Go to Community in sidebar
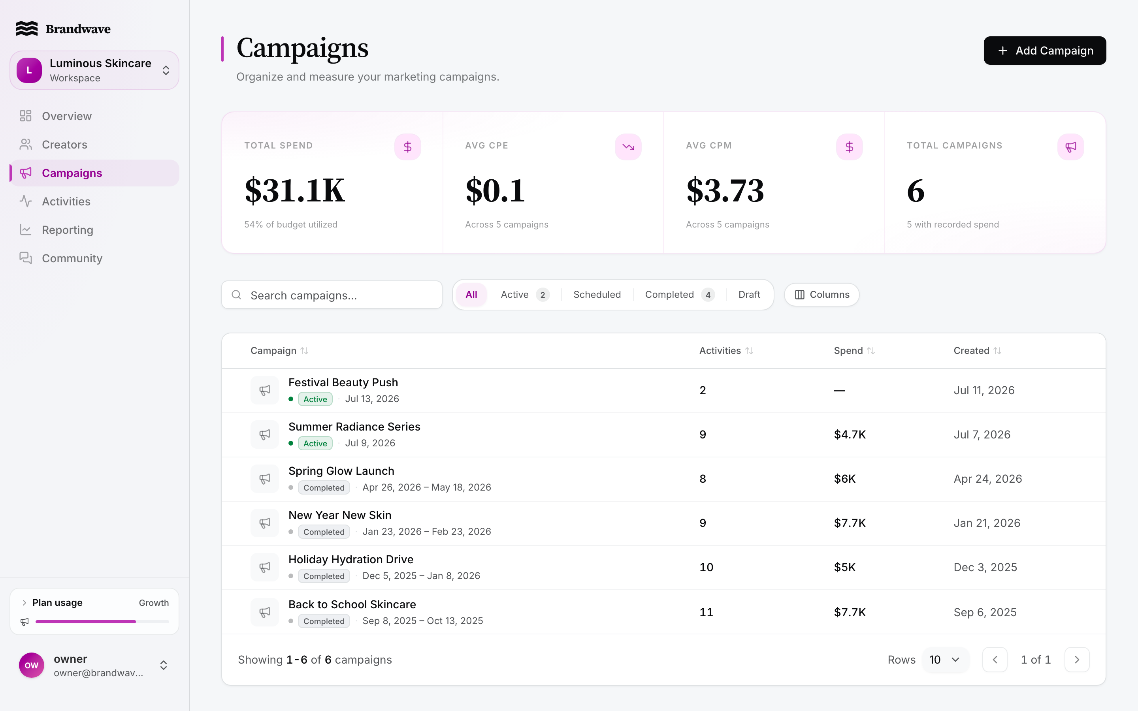 [94, 258]
